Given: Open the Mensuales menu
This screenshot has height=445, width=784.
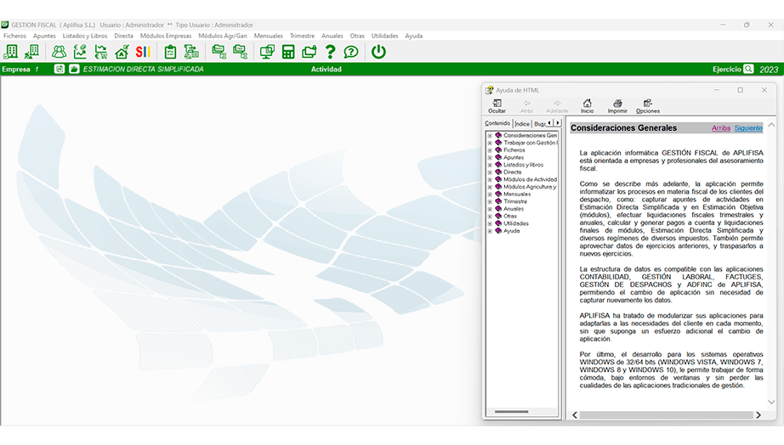Looking at the screenshot, I should point(268,36).
